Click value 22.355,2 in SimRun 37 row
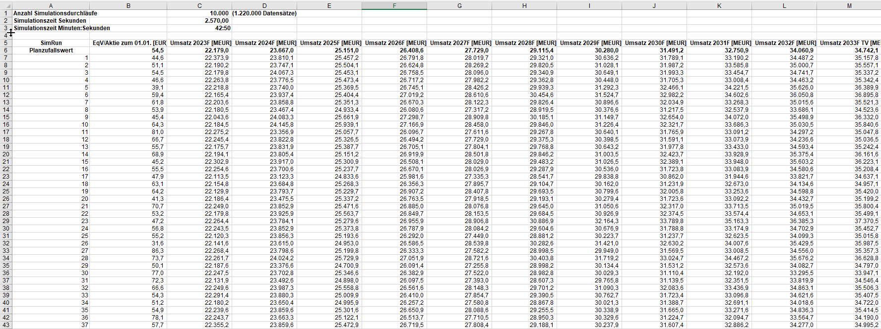 point(217,325)
